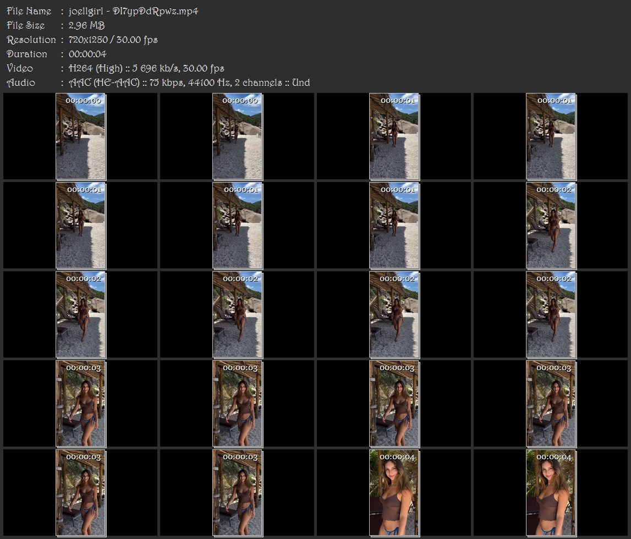Click the file size value 2.96 MB
The height and width of the screenshot is (539, 631).
click(x=86, y=25)
